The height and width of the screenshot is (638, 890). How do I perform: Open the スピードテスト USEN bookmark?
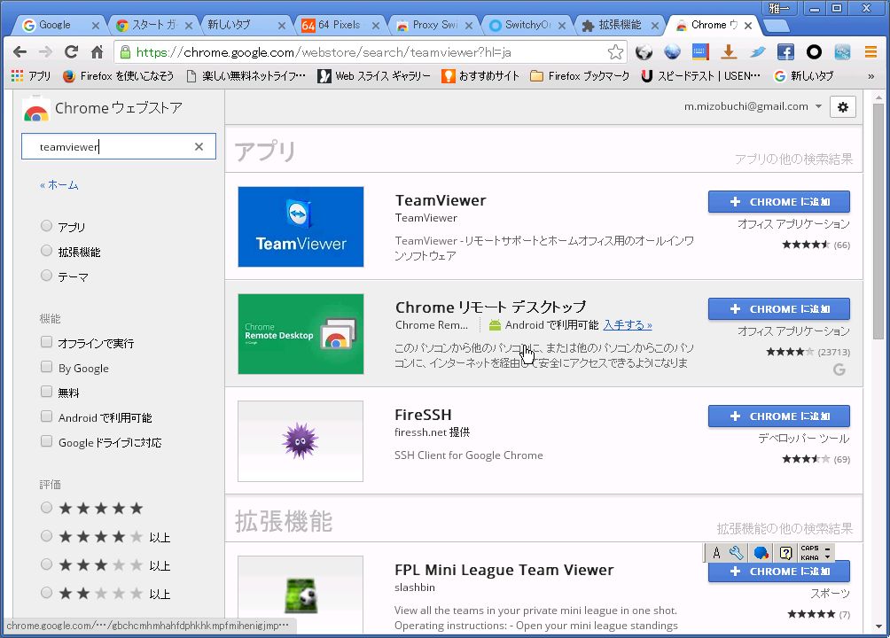click(700, 75)
